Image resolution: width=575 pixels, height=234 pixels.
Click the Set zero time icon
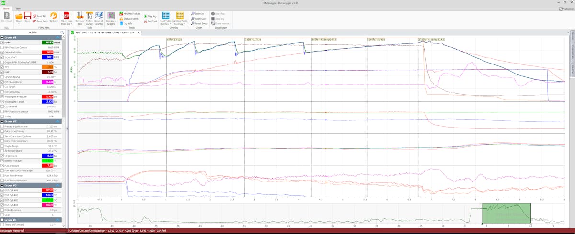79,18
